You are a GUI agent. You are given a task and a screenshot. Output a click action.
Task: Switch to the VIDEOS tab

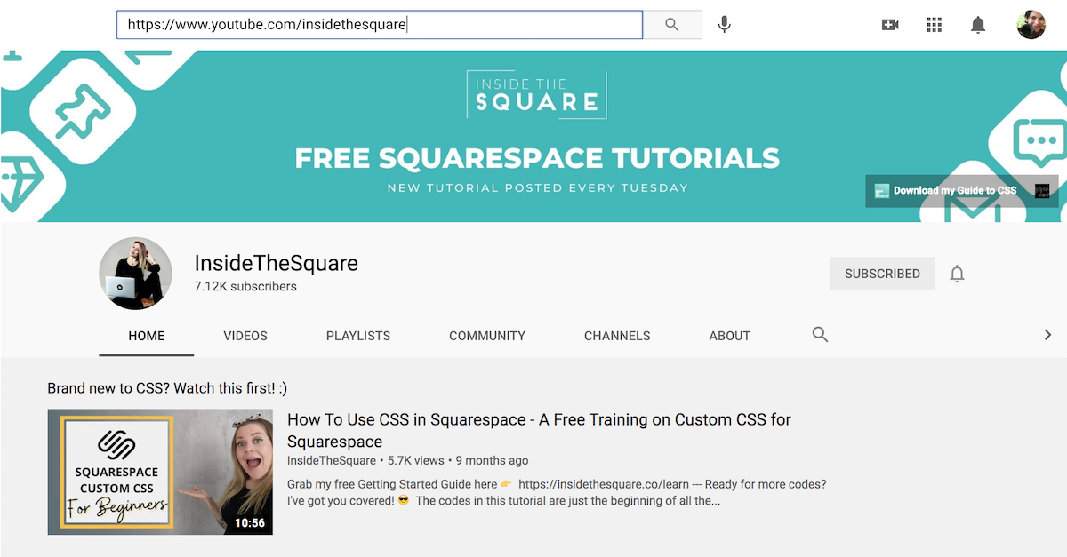[x=245, y=336]
